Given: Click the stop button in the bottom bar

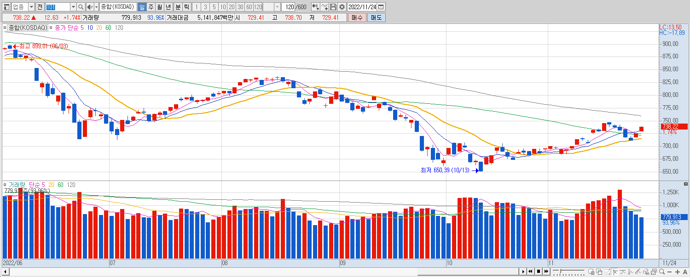Looking at the screenshot, I should tap(539, 271).
